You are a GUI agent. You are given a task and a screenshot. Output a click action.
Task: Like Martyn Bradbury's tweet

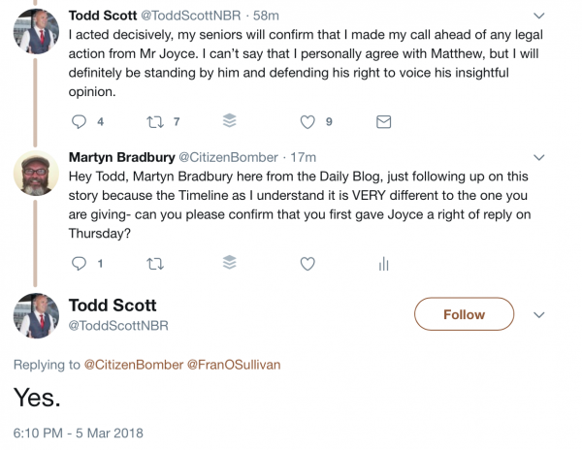(307, 263)
